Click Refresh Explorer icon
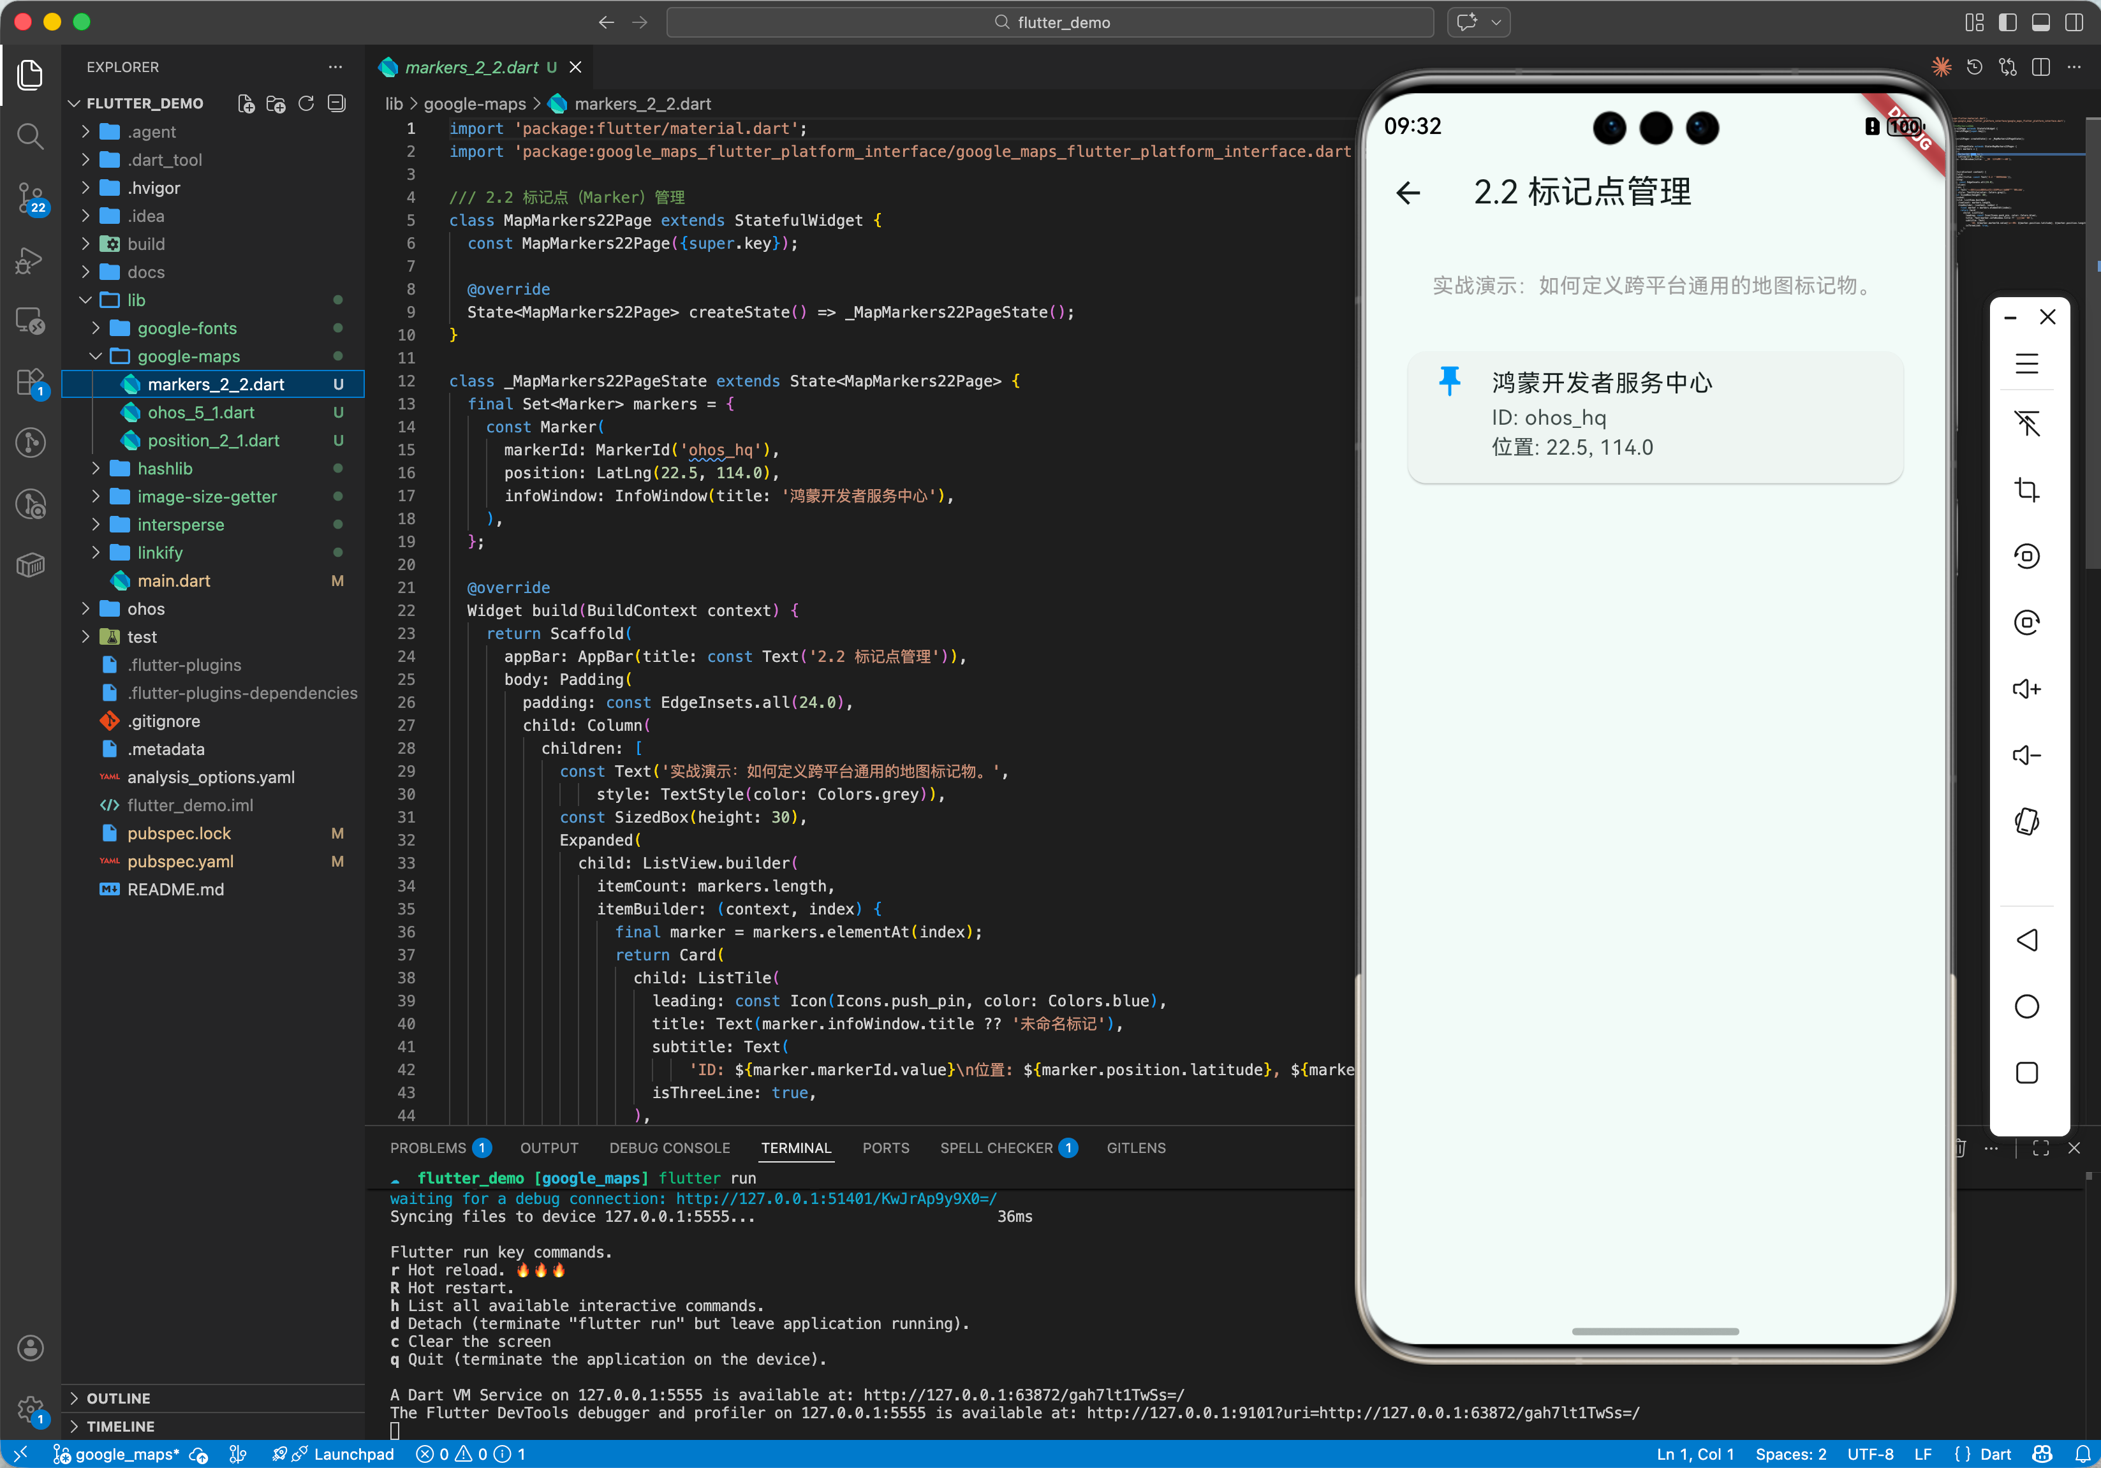This screenshot has height=1468, width=2101. coord(307,103)
